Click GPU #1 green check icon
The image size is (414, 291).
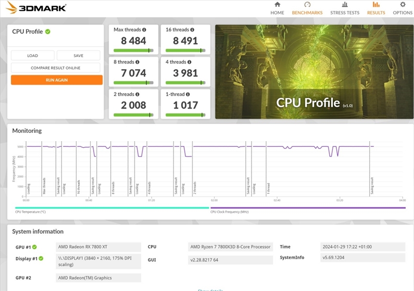click(35, 247)
